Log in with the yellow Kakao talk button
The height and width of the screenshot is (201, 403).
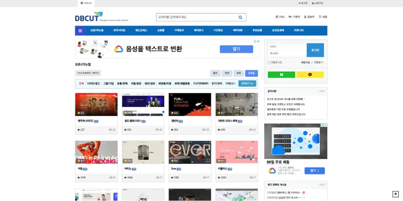[x=310, y=75]
